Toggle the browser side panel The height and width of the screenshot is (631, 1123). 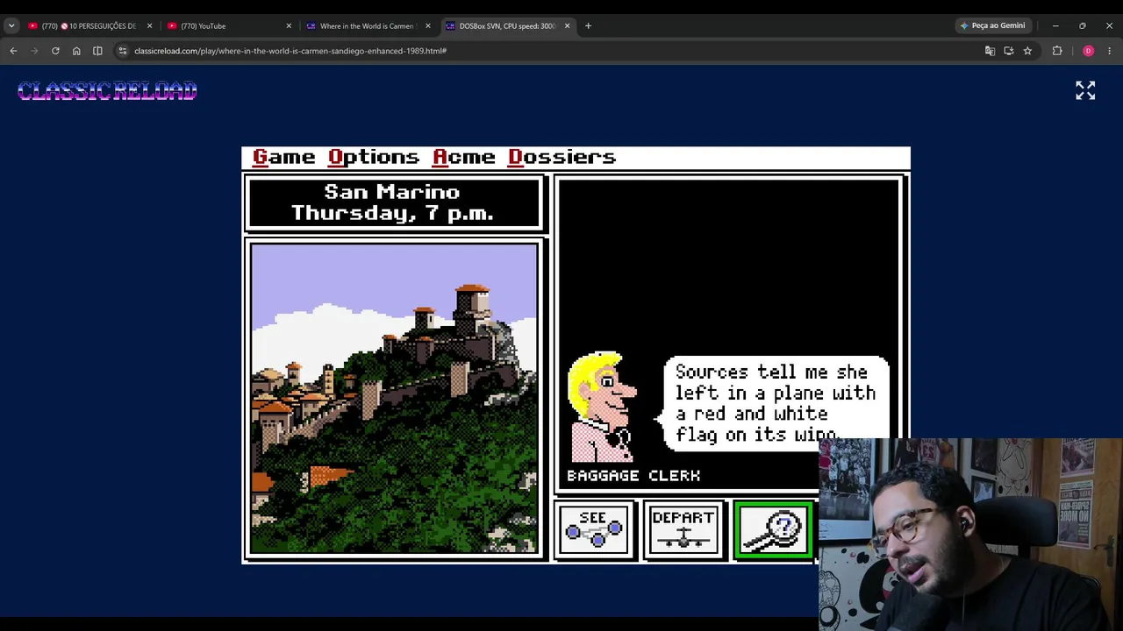click(x=97, y=51)
